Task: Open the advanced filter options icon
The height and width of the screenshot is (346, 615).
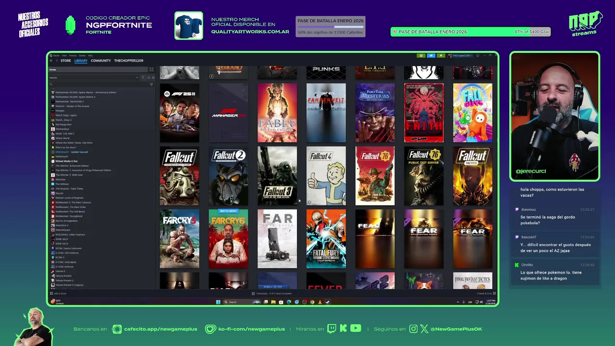Action: click(x=151, y=84)
